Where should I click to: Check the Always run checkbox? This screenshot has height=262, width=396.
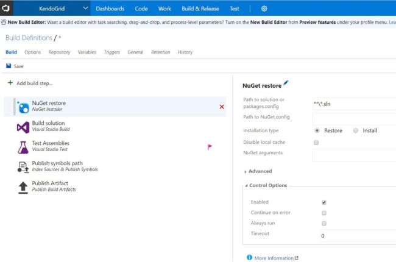tap(324, 224)
